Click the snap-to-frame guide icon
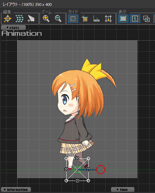This screenshot has width=155, height=193. 108,19
